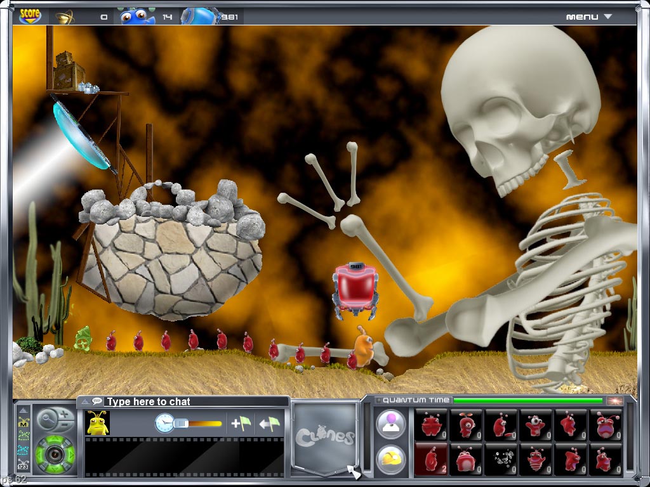Click the add green flag button
Screen dimensions: 650x487
click(x=241, y=424)
